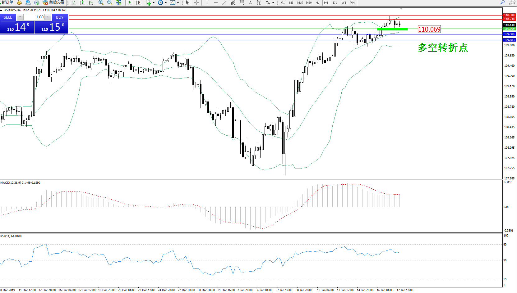This screenshot has height=293, width=517.
Task: Select the Horizontal Line drawing tool
Action: coord(215,3)
